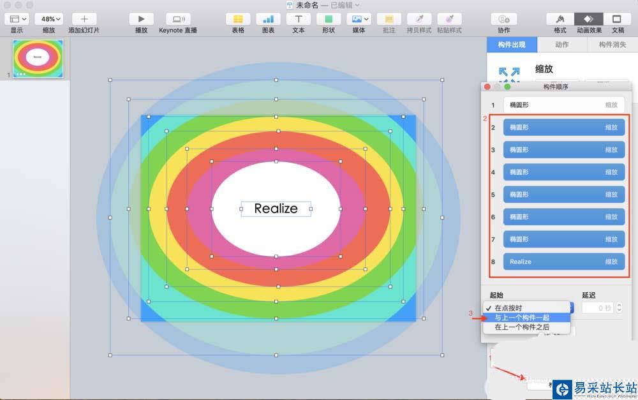Open the Shape (形状) picker
Image resolution: width=638 pixels, height=400 pixels.
coord(329,19)
